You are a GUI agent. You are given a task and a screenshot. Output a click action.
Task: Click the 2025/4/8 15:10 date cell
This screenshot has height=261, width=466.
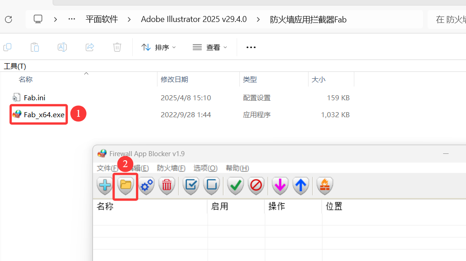[186, 98]
